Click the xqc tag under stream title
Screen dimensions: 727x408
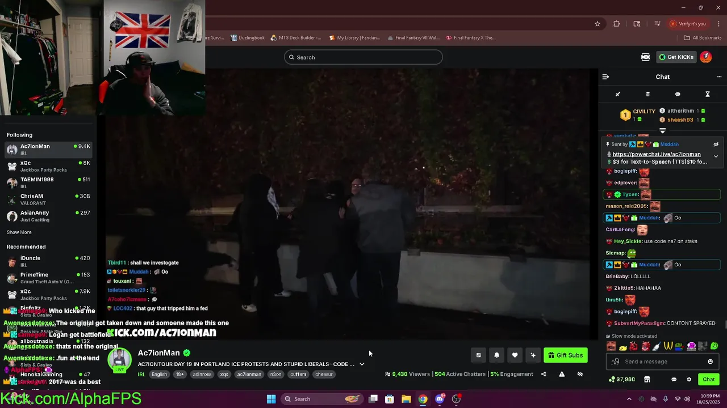click(224, 375)
